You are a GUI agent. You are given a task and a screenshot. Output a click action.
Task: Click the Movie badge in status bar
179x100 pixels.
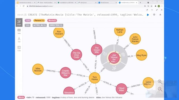click(x=21, y=97)
